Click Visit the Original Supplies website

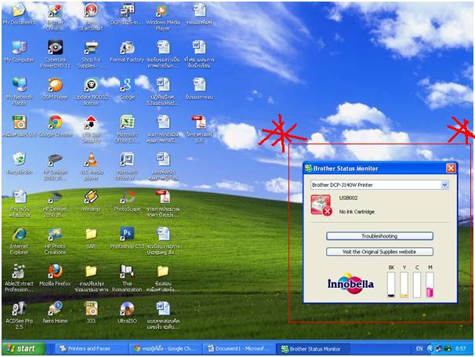[x=379, y=252]
